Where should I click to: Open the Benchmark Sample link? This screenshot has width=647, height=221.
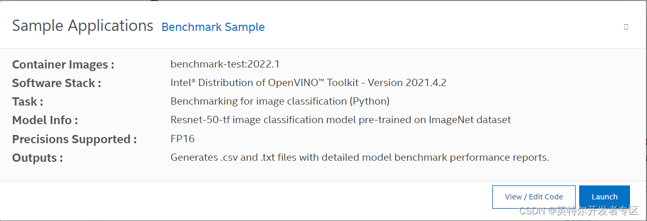point(213,27)
